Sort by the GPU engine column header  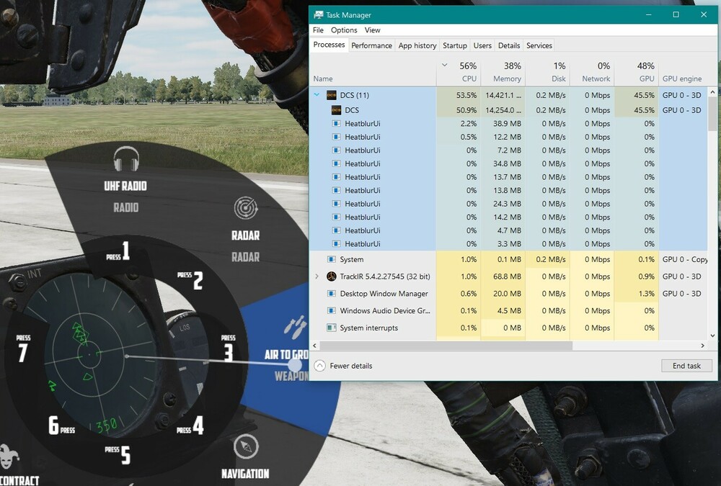tap(682, 78)
